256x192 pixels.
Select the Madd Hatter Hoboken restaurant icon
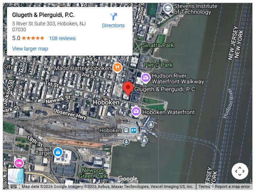(x=117, y=68)
